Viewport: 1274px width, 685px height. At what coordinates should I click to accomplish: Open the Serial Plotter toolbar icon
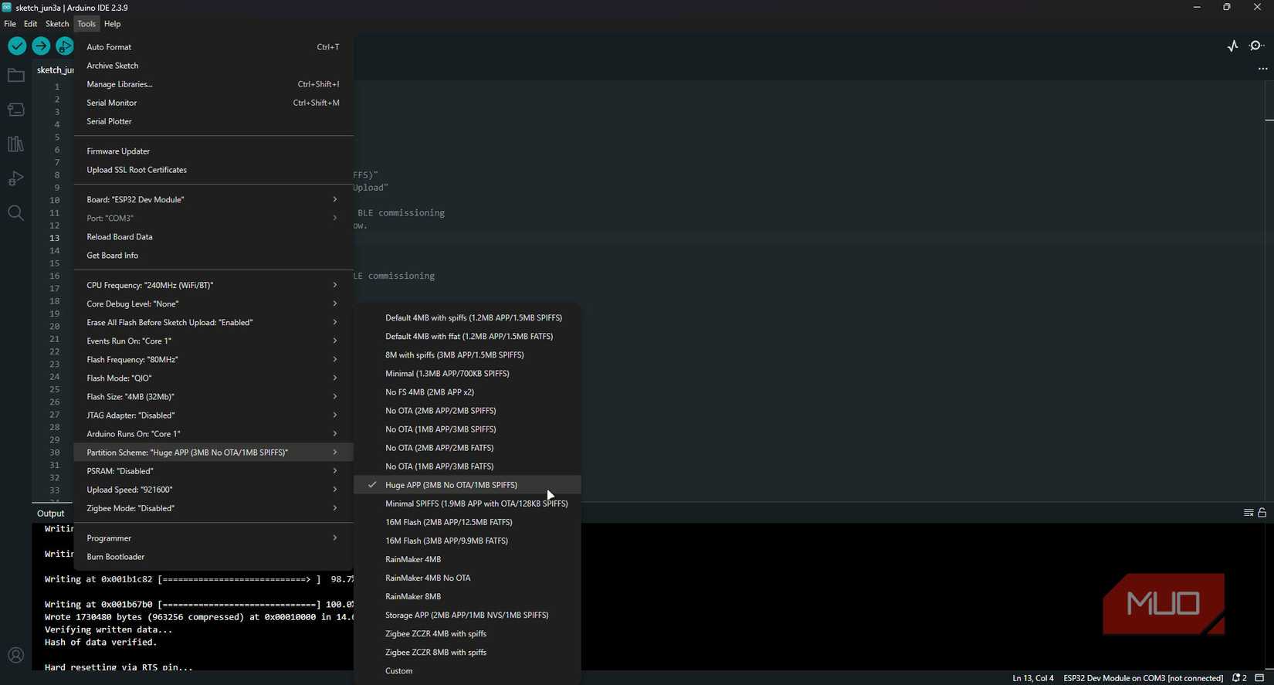[1233, 46]
